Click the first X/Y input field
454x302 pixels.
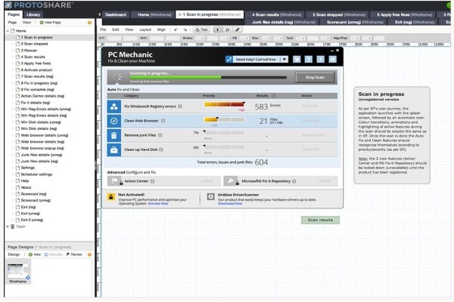[x=114, y=39]
